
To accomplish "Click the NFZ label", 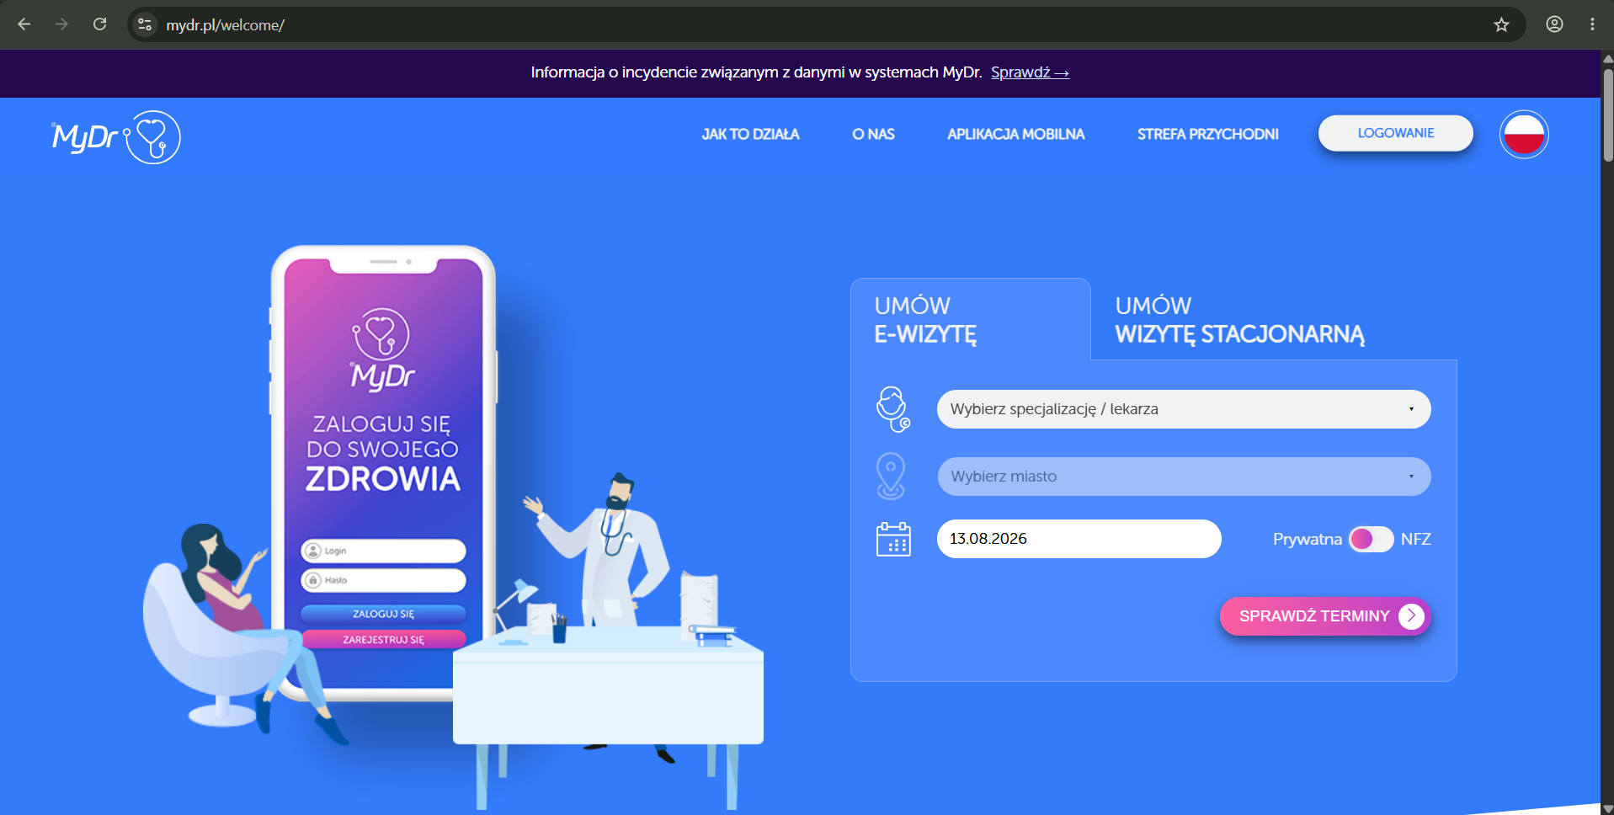I will (1416, 539).
